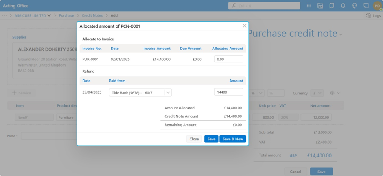Open the apps grid launcher icon

pos(309,6)
